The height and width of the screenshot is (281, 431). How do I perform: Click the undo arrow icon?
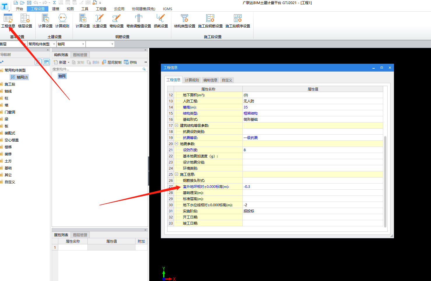tap(36, 3)
